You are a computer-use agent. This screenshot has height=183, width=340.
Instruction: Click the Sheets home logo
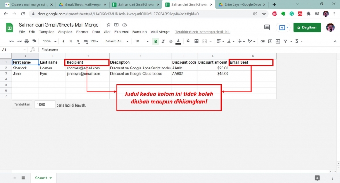coord(10,27)
